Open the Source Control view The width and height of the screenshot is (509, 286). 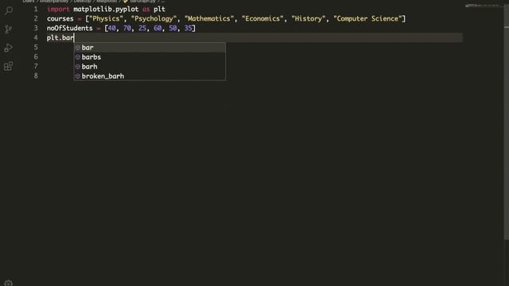point(9,29)
